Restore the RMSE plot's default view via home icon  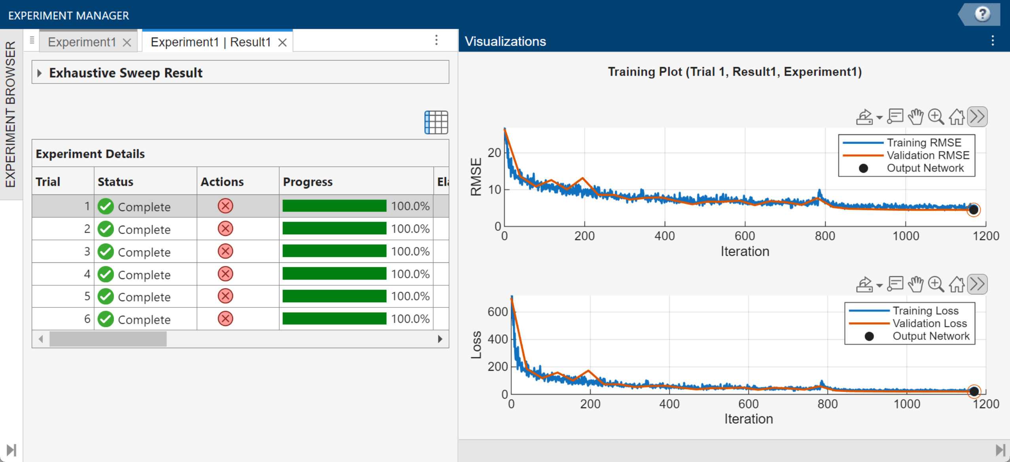point(957,117)
